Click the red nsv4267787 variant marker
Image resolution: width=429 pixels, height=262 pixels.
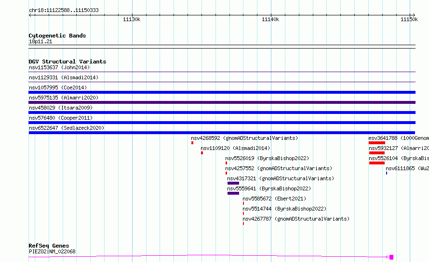tap(243, 224)
